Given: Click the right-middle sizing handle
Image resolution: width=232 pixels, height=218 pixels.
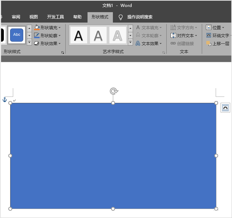Looking at the screenshot, I should click(216, 156).
